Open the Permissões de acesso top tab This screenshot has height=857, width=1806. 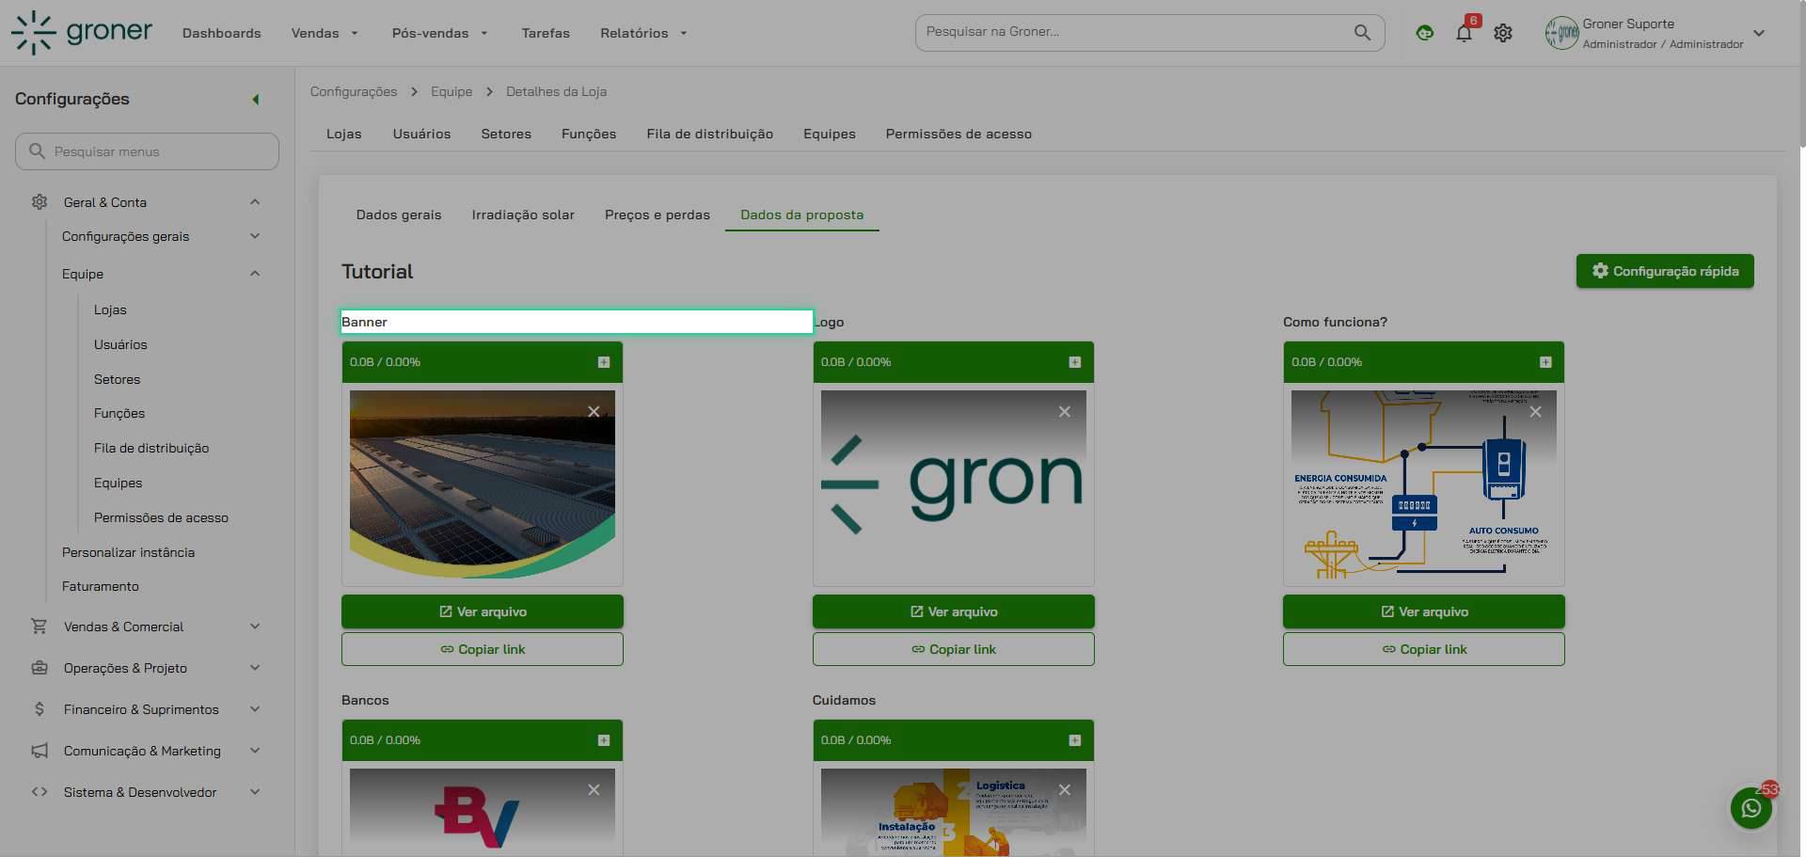[958, 134]
